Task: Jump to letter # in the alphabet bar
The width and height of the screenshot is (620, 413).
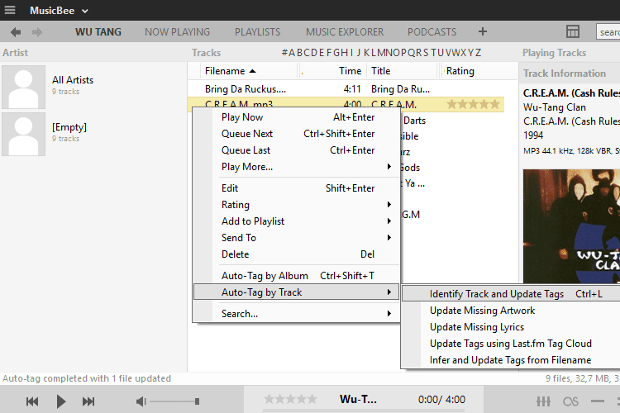Action: [284, 53]
